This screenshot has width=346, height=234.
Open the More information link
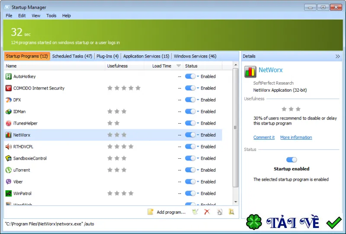(296, 137)
